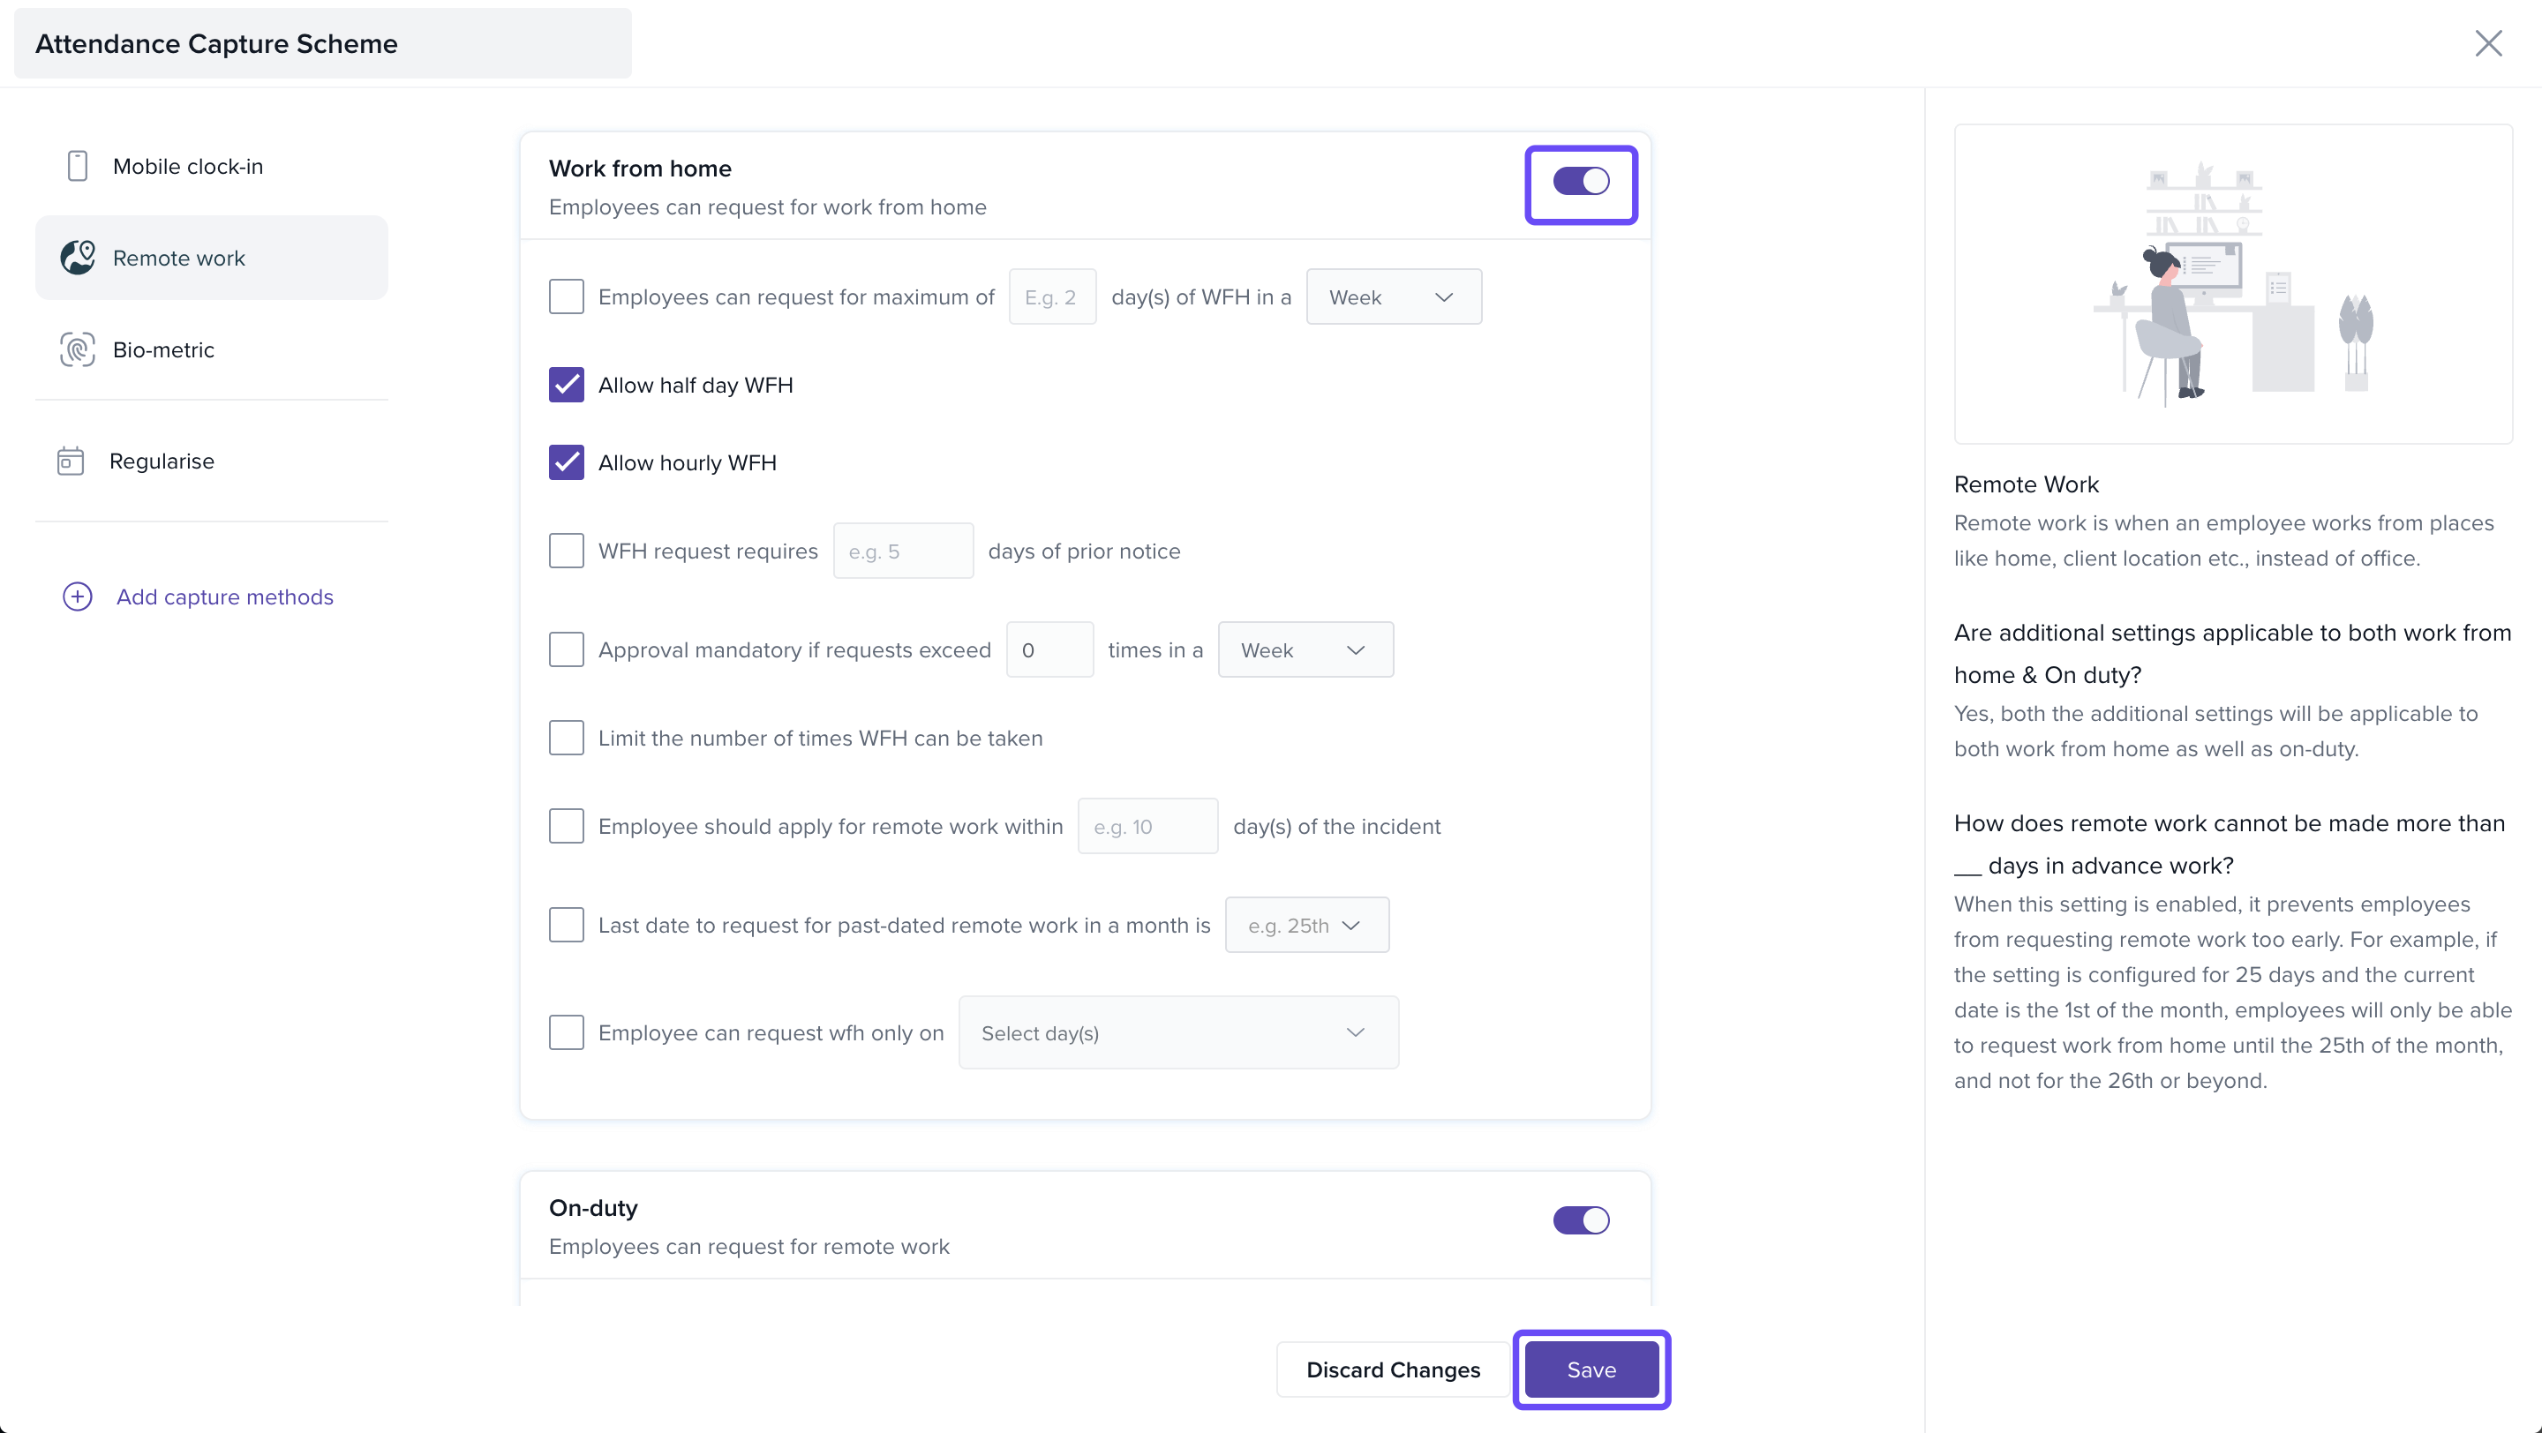Click the remote work illustration image
This screenshot has width=2542, height=1433.
click(x=2232, y=284)
